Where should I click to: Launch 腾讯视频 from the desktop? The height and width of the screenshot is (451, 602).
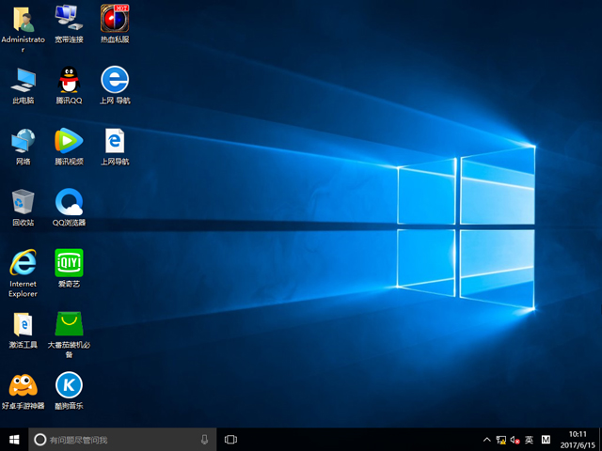[x=69, y=141]
